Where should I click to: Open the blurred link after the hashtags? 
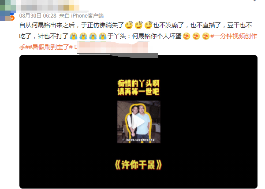[x=112, y=47]
